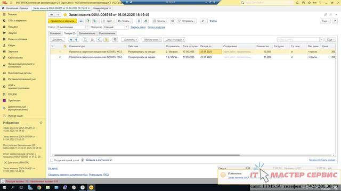Click the green pen icon in toolbar
341x191 pixels.
pos(145,21)
